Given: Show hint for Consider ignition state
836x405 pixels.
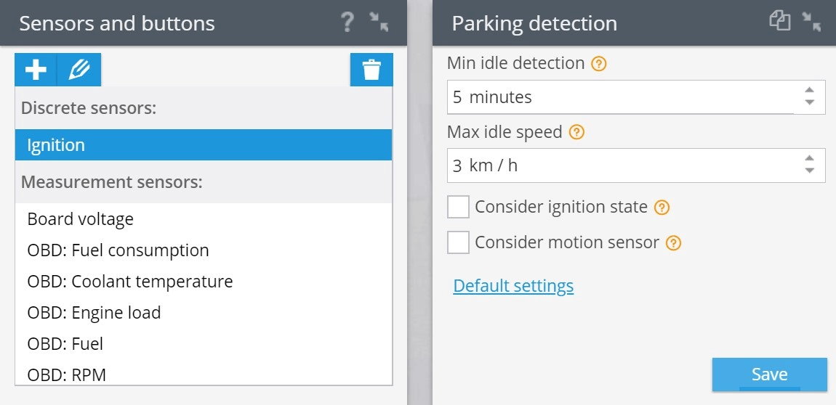Looking at the screenshot, I should (x=662, y=207).
